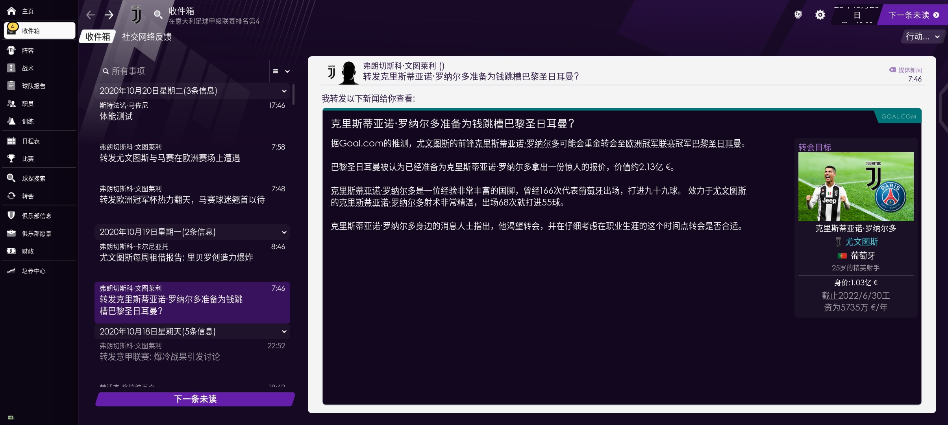Open 财政 finances money icon
The image size is (948, 425).
pyautogui.click(x=11, y=251)
